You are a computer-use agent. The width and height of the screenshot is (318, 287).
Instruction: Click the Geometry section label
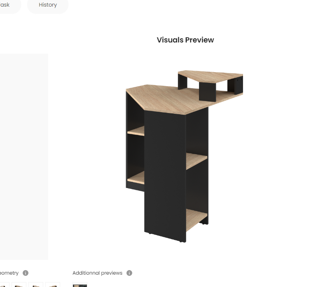coord(9,273)
